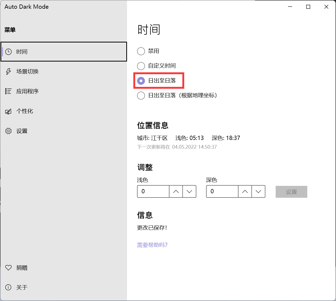Image resolution: width=336 pixels, height=301 pixels.
Task: Increase the 浅色 offset with up arrow
Action: point(176,191)
